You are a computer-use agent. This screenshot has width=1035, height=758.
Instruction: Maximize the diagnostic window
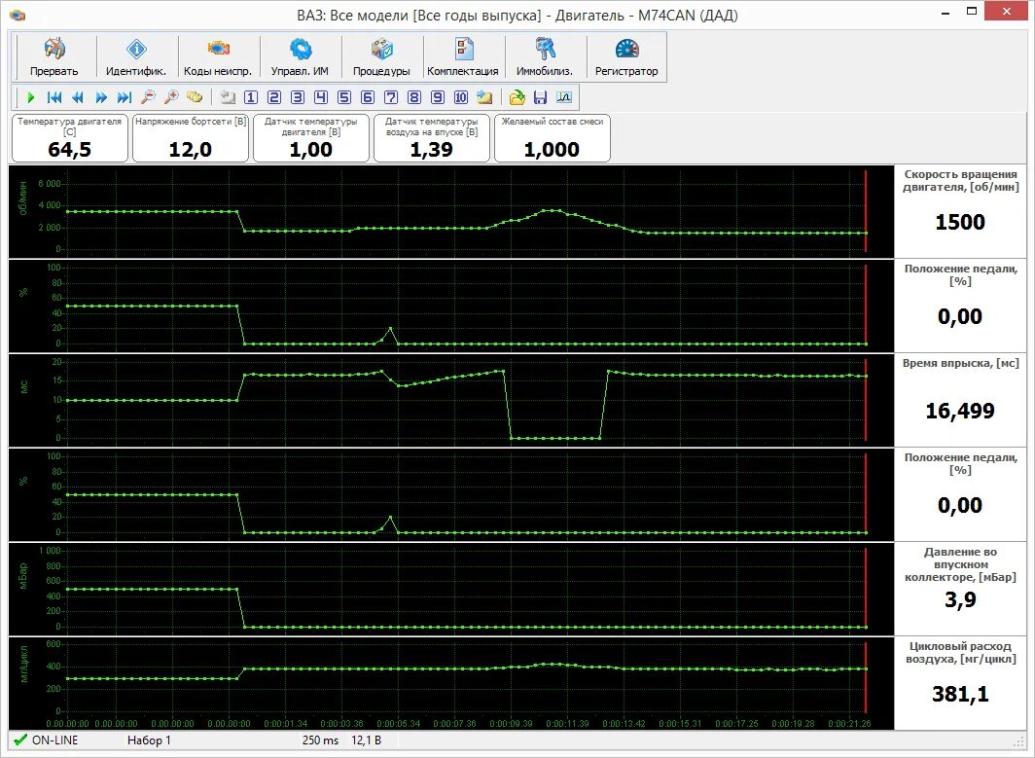pos(973,12)
